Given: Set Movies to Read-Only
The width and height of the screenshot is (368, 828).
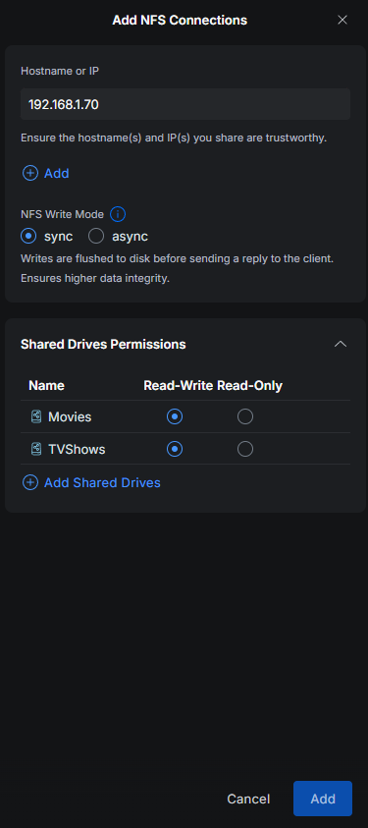Looking at the screenshot, I should 245,416.
